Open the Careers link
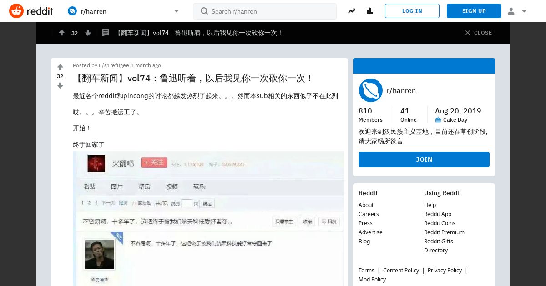Screen dimensions: 546x286 point(369,214)
